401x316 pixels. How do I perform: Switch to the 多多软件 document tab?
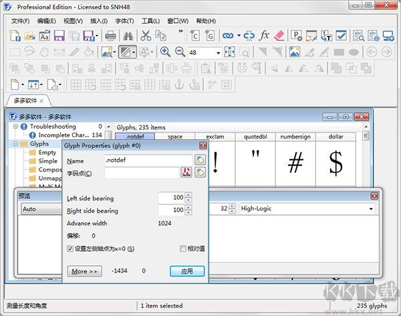coord(27,100)
